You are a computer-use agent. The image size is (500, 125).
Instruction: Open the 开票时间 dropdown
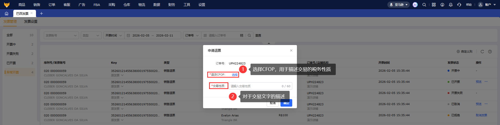point(114,35)
